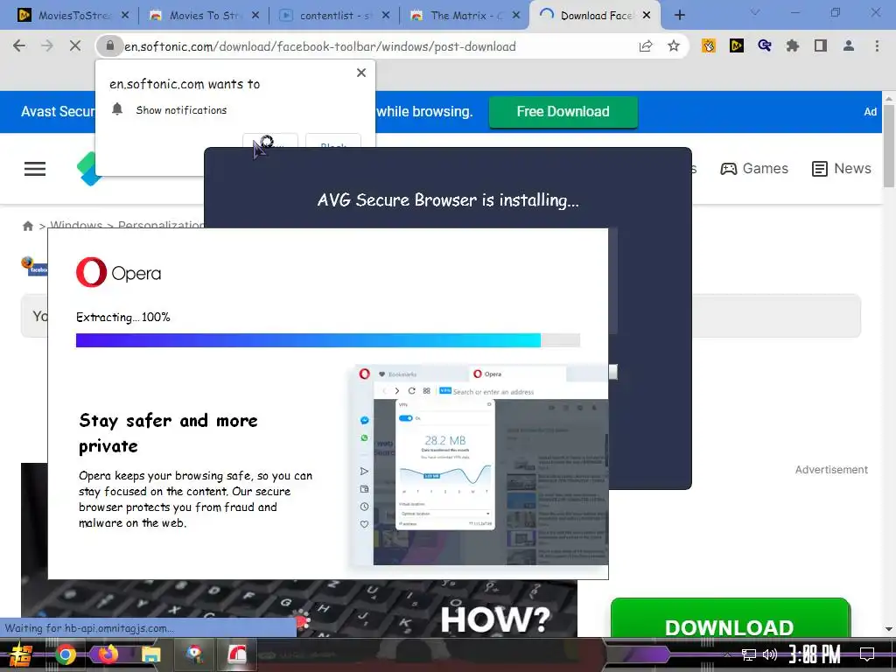Click the blue search extension icon
Viewport: 896px width, 672px height.
point(765,46)
